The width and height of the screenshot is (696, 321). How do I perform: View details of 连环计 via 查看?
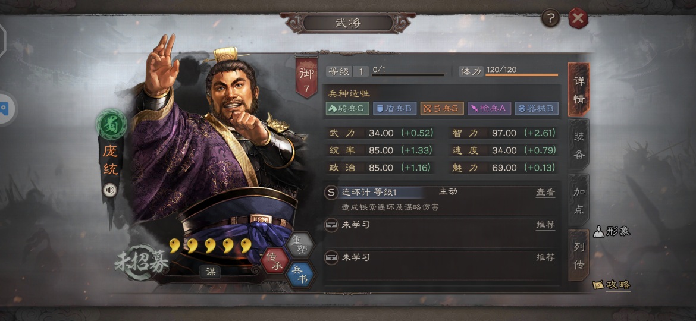(x=545, y=193)
